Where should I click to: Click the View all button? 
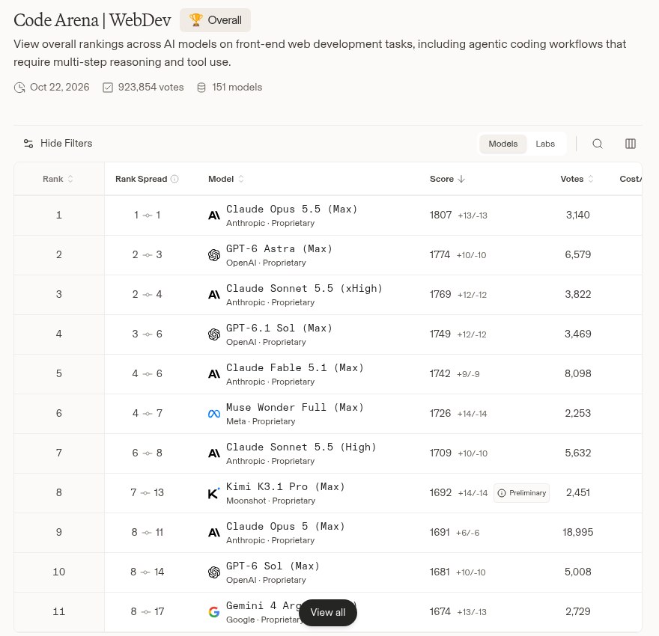click(x=328, y=613)
